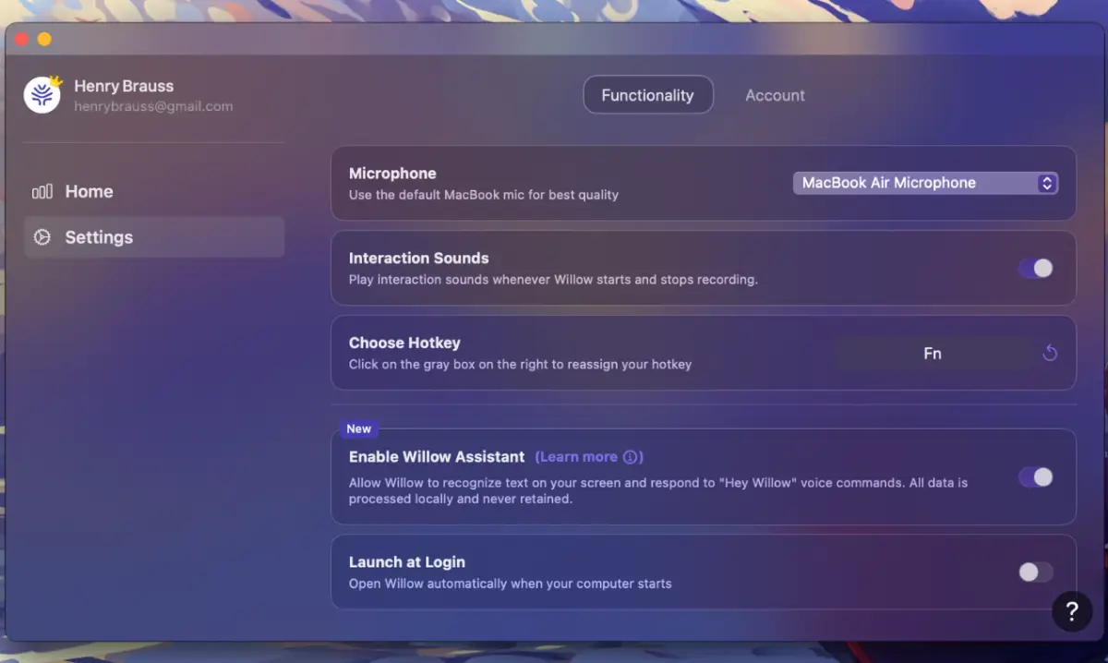Click the New badge above Willow Assistant
Image resolution: width=1108 pixels, height=663 pixels.
point(358,428)
